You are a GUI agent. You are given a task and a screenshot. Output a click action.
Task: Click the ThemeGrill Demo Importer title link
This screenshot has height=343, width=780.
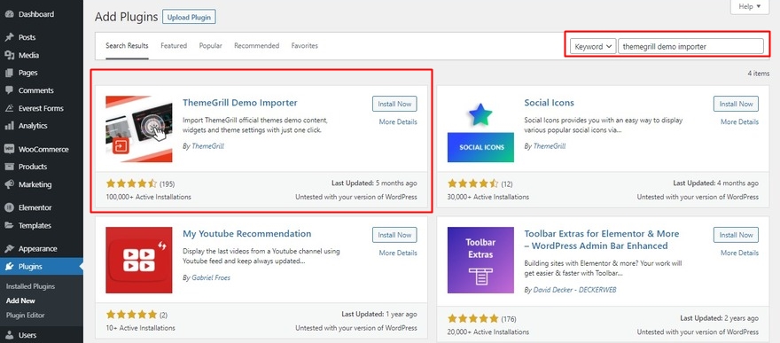pos(240,103)
